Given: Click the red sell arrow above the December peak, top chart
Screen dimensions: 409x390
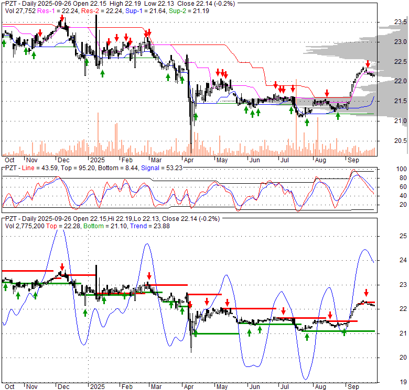Looking at the screenshot, I should (62, 18).
